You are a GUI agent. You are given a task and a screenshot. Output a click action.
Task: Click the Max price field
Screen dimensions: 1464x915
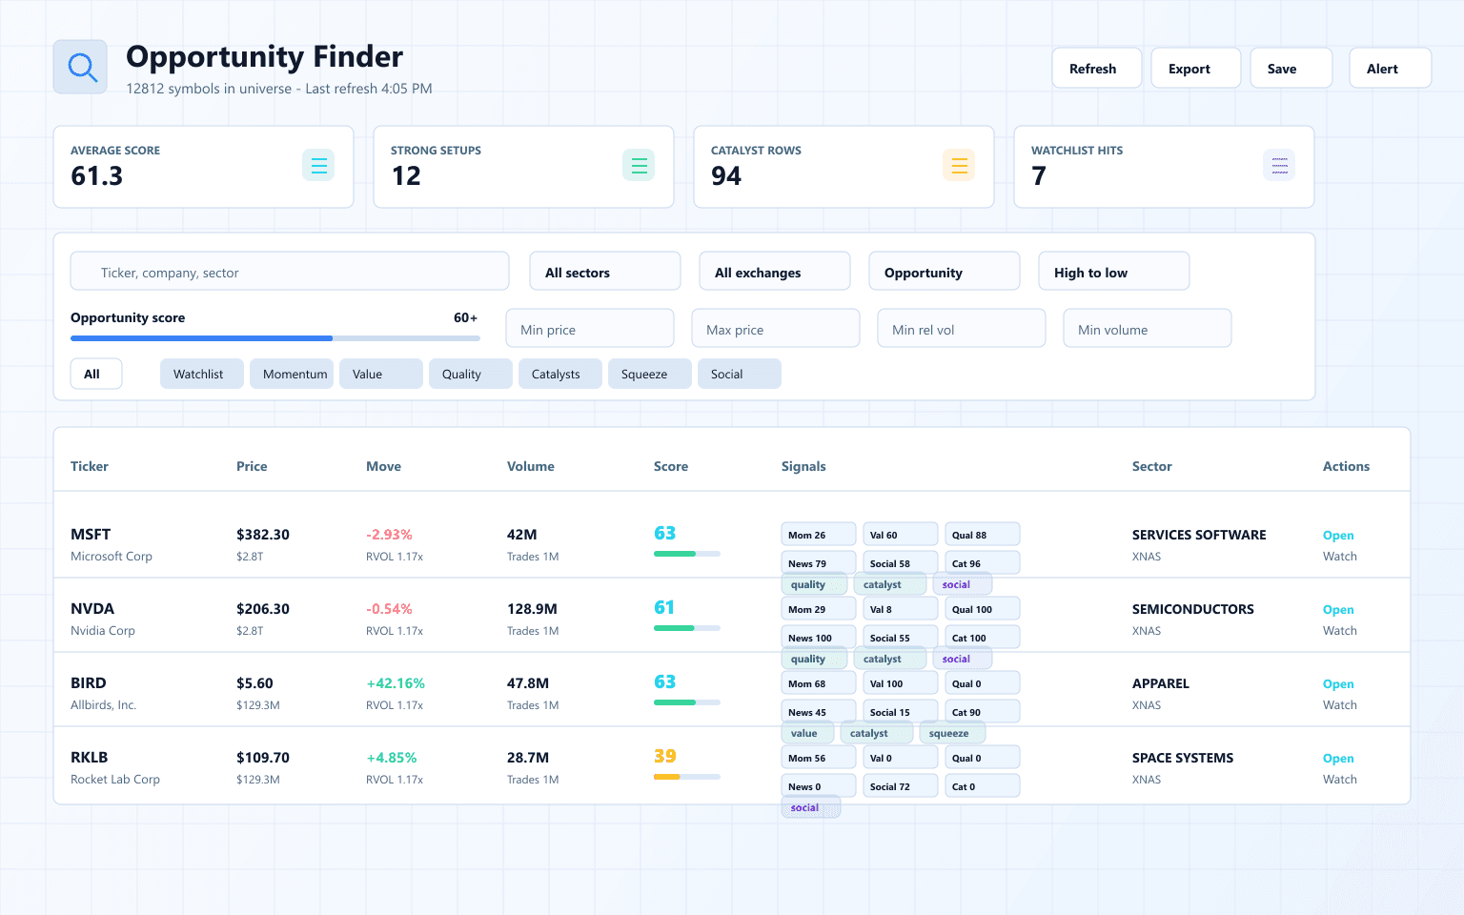[776, 328]
